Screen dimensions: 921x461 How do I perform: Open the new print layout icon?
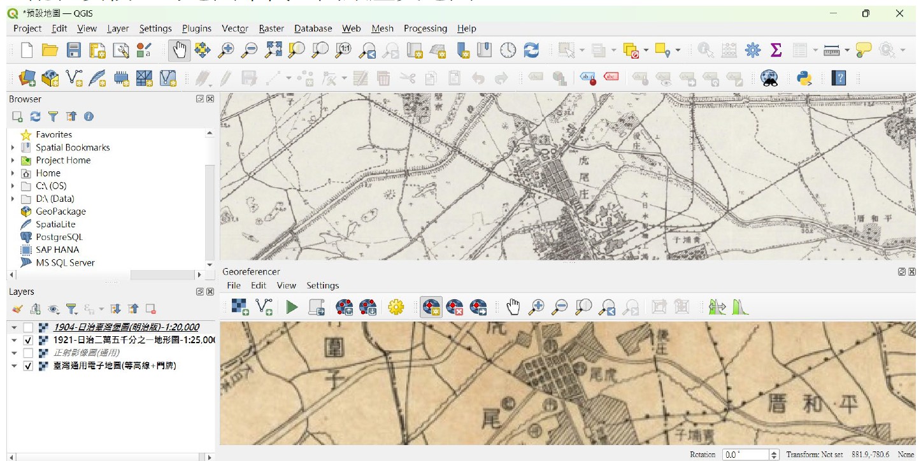coord(97,50)
